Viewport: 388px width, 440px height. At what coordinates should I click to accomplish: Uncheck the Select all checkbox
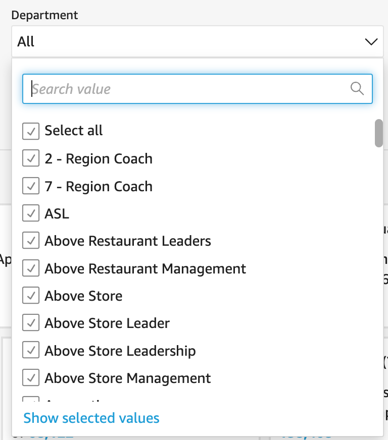tap(31, 131)
